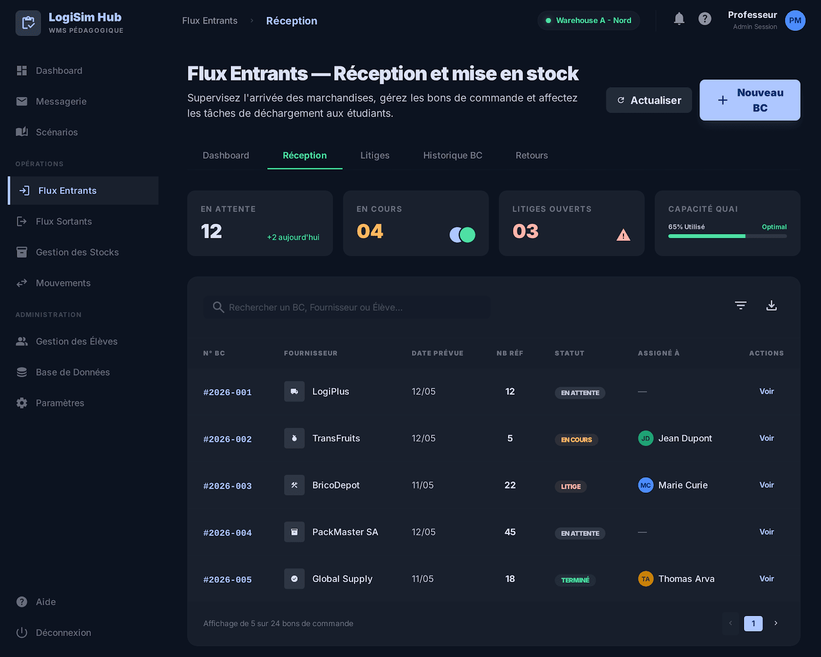This screenshot has height=657, width=821.
Task: Switch to the Retours tab
Action: (x=532, y=156)
